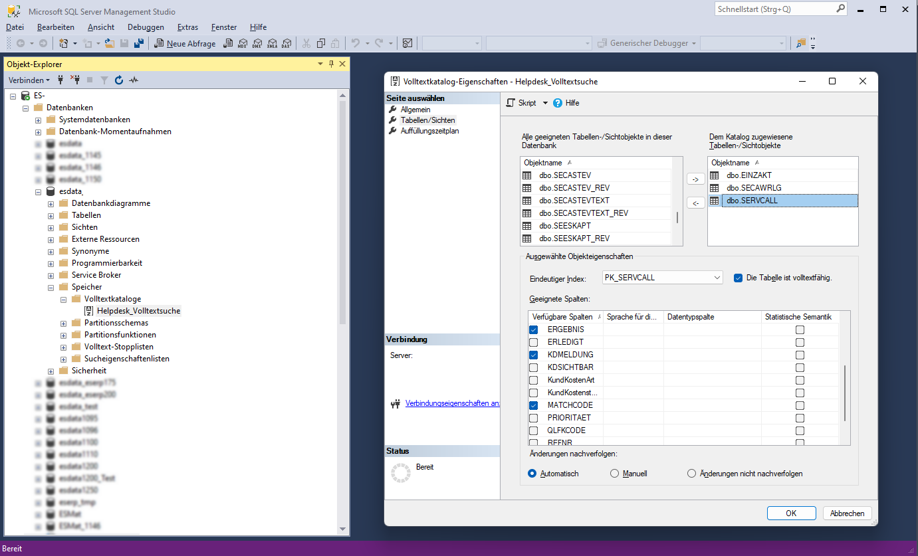Remove assigned table with the <- button
The width and height of the screenshot is (918, 556).
695,203
